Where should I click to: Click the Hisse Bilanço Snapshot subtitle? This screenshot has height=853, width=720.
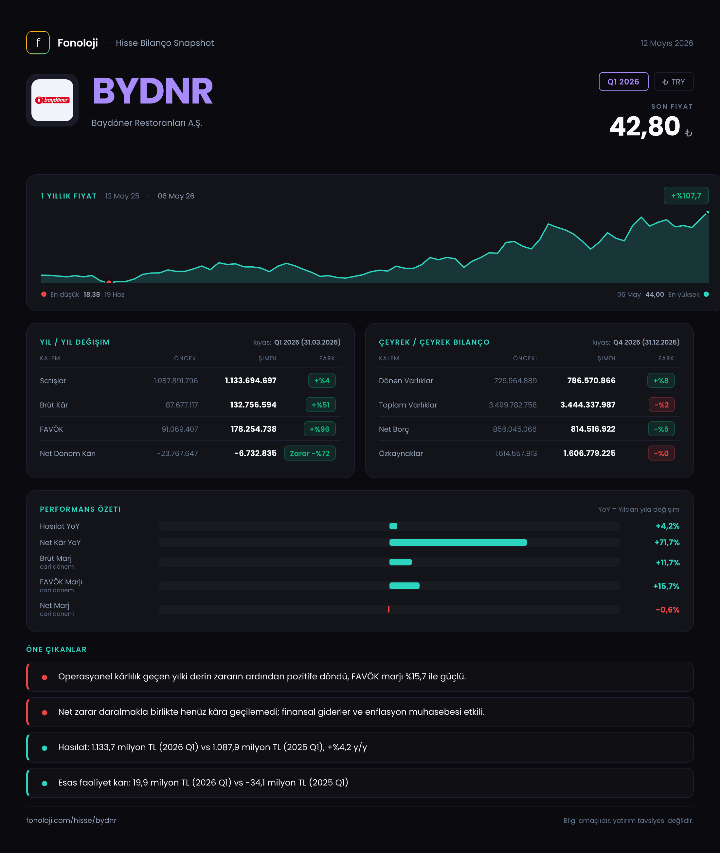coord(165,43)
